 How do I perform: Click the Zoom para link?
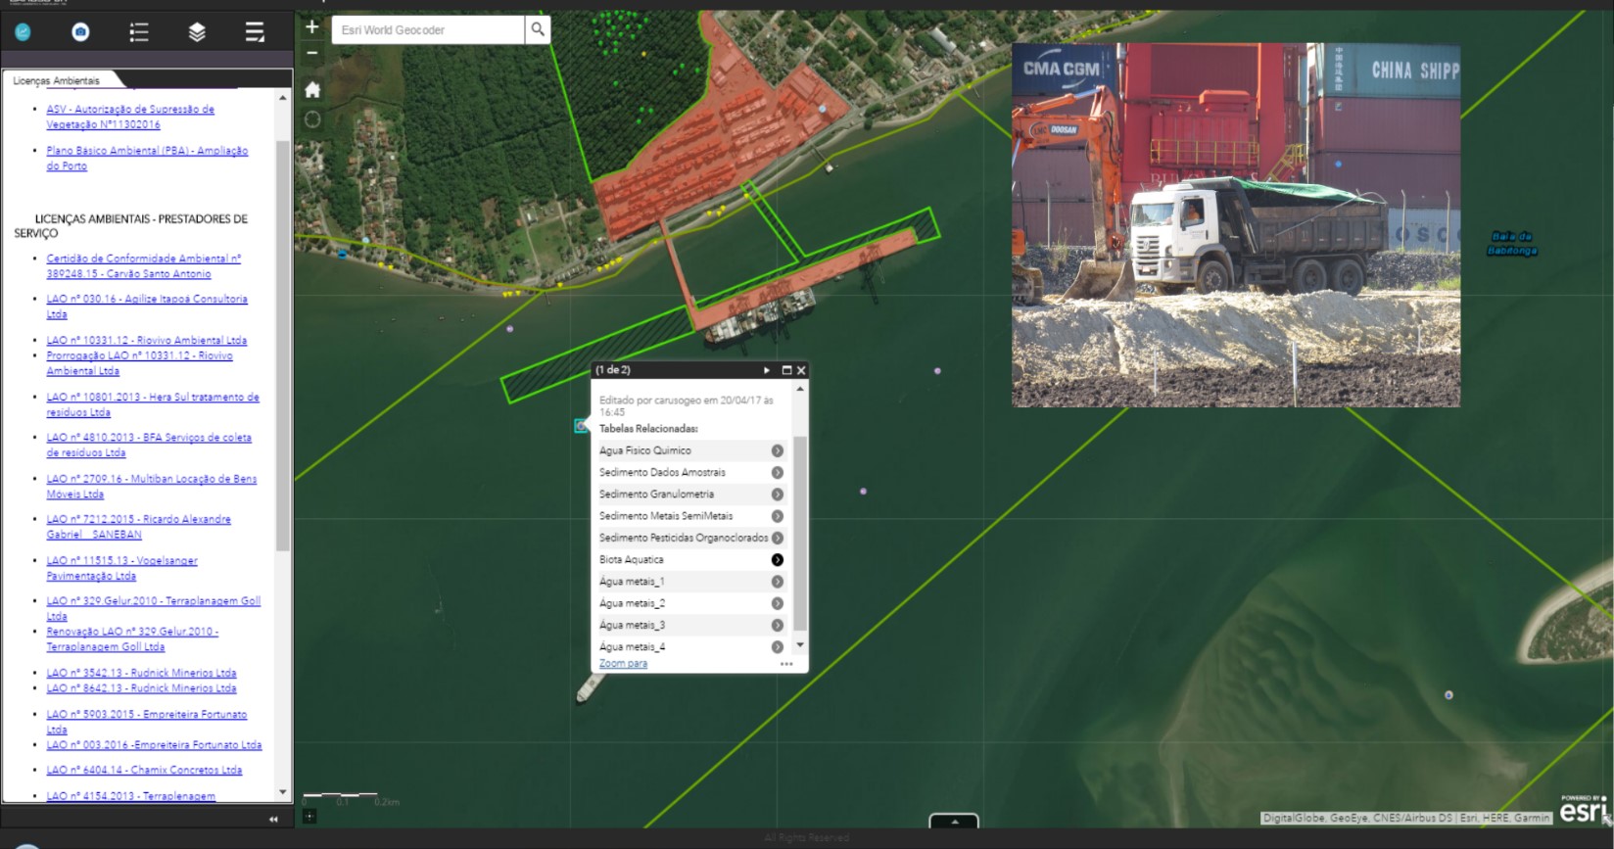(x=623, y=664)
